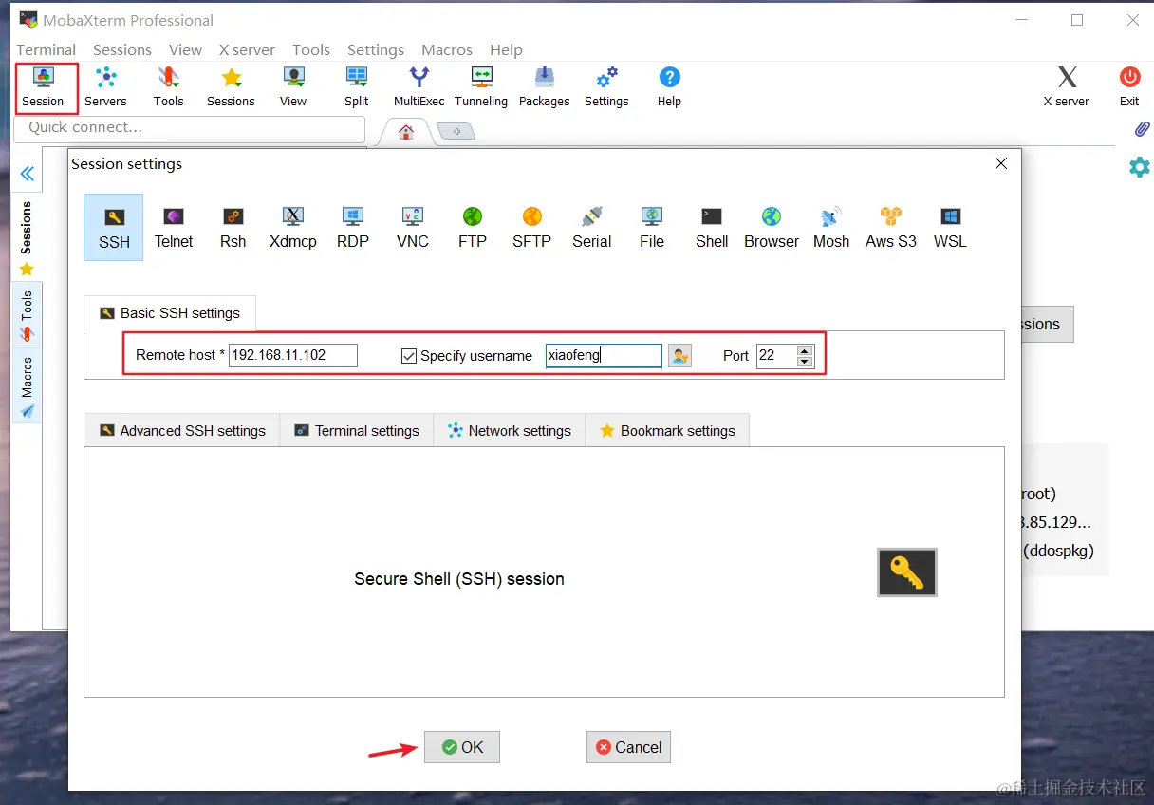Click the Remote host input field
The height and width of the screenshot is (805, 1154).
pos(293,355)
